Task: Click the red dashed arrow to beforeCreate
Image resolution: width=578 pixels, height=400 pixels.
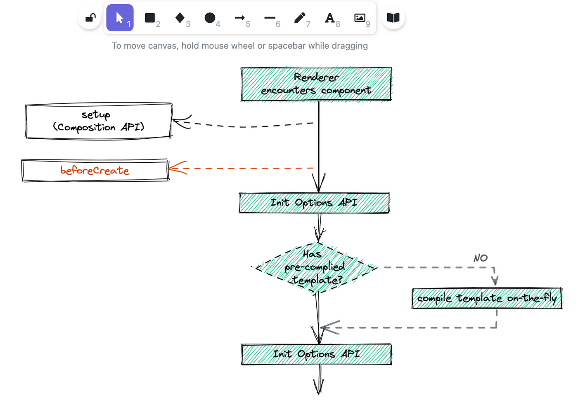Action: tap(248, 168)
